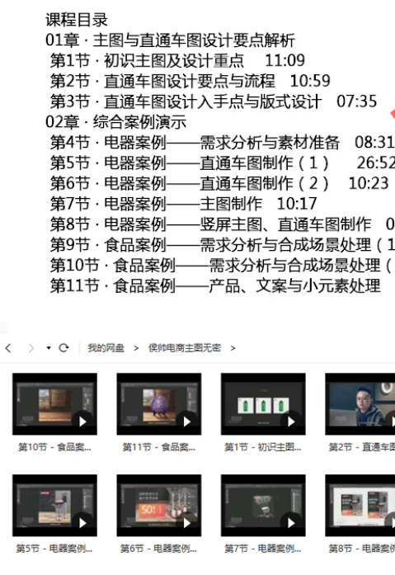This screenshot has width=395, height=575.
Task: Play the 第7节 电器案例 video
Action: [x=291, y=523]
